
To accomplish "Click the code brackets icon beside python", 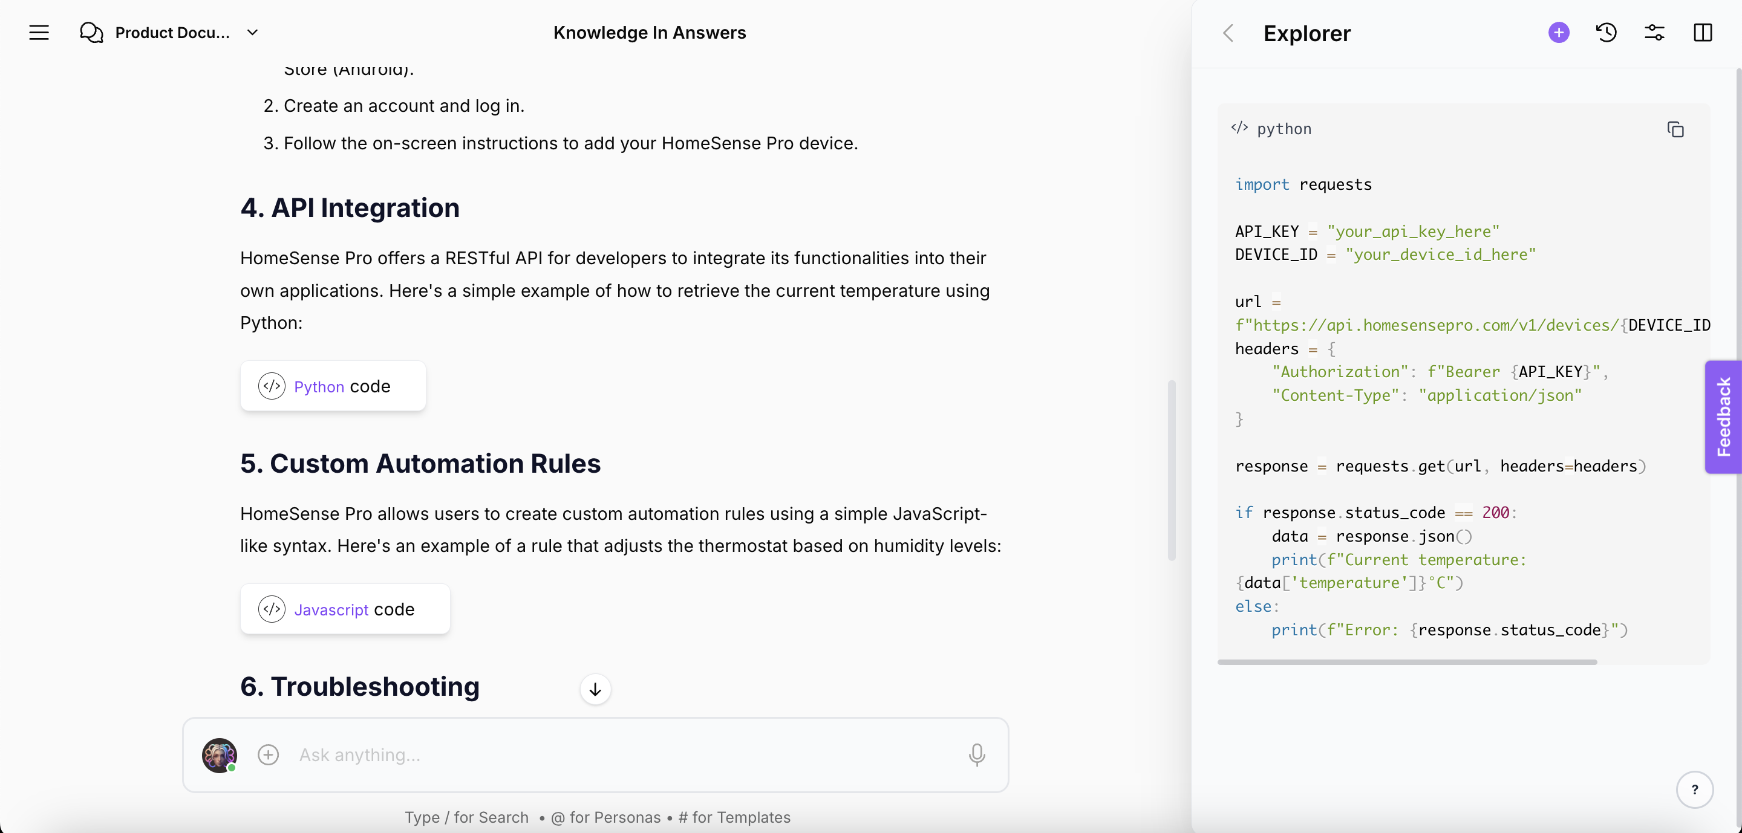I will pos(1239,128).
